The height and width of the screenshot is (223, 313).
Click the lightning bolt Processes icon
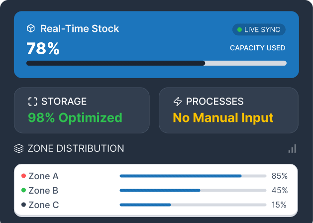coord(178,102)
